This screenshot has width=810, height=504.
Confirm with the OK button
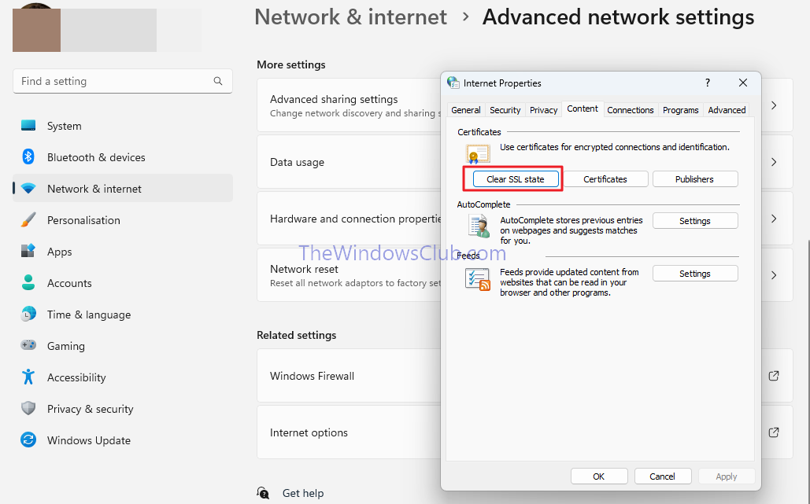pos(599,476)
